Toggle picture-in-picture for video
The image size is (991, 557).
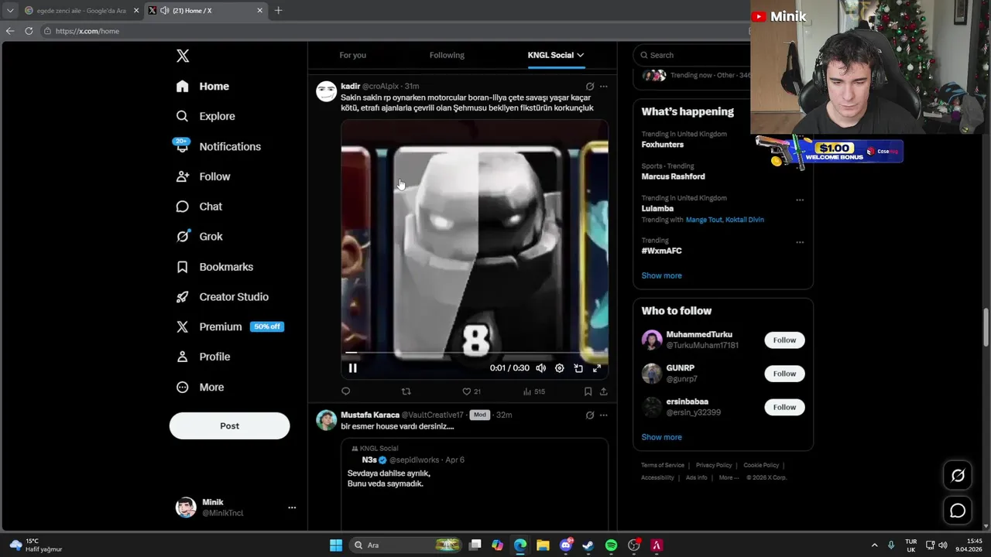[x=578, y=368]
